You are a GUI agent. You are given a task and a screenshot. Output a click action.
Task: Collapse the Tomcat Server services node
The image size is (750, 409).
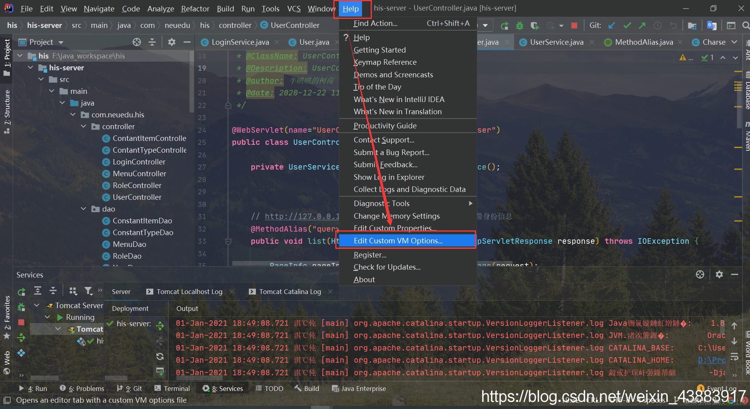(37, 305)
